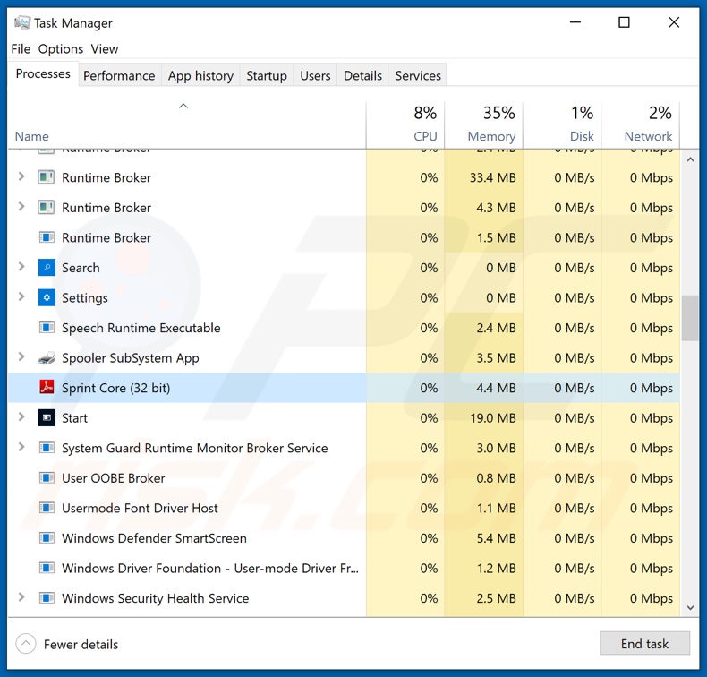Expand the Settings process group

[x=21, y=296]
